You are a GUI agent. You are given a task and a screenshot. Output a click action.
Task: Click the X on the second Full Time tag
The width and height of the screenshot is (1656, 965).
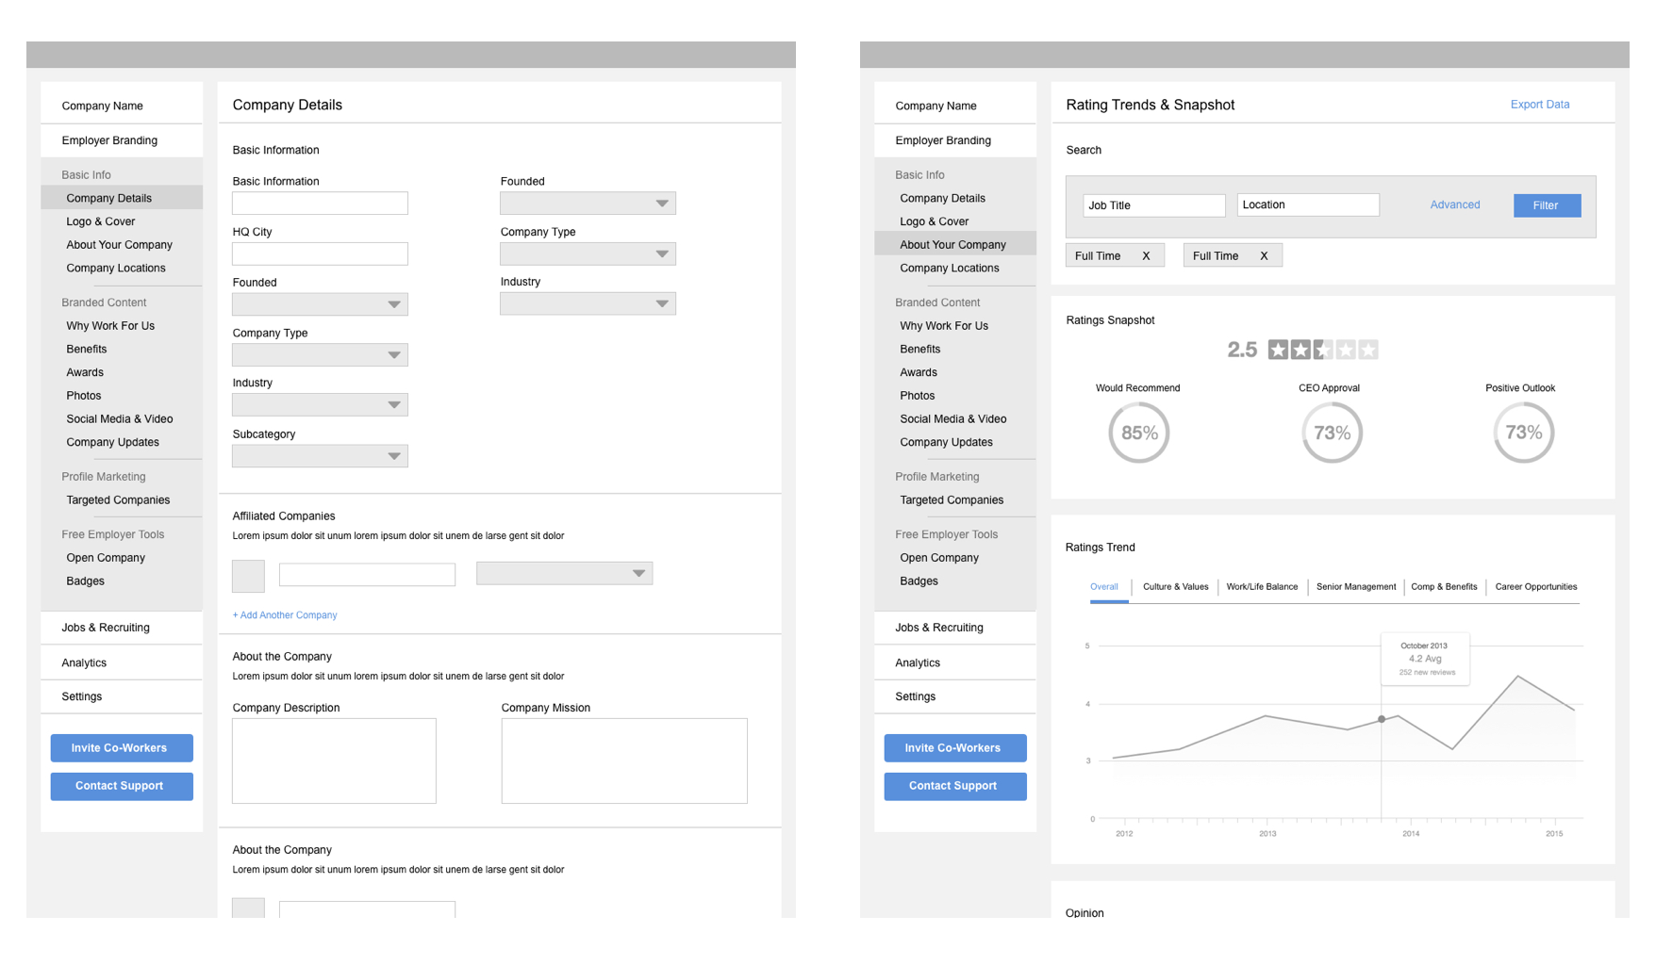1264,256
